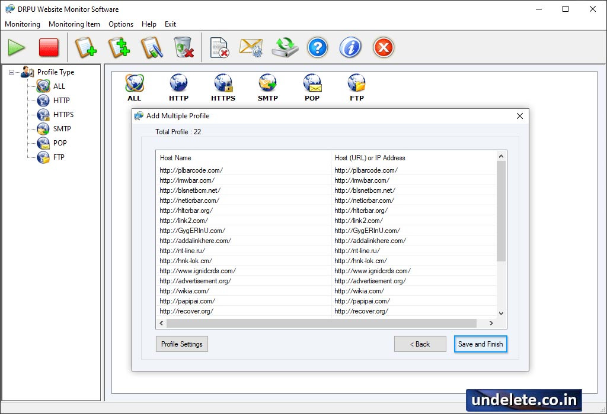This screenshot has height=414, width=607.
Task: Start monitoring with the green Play icon
Action: [x=16, y=47]
